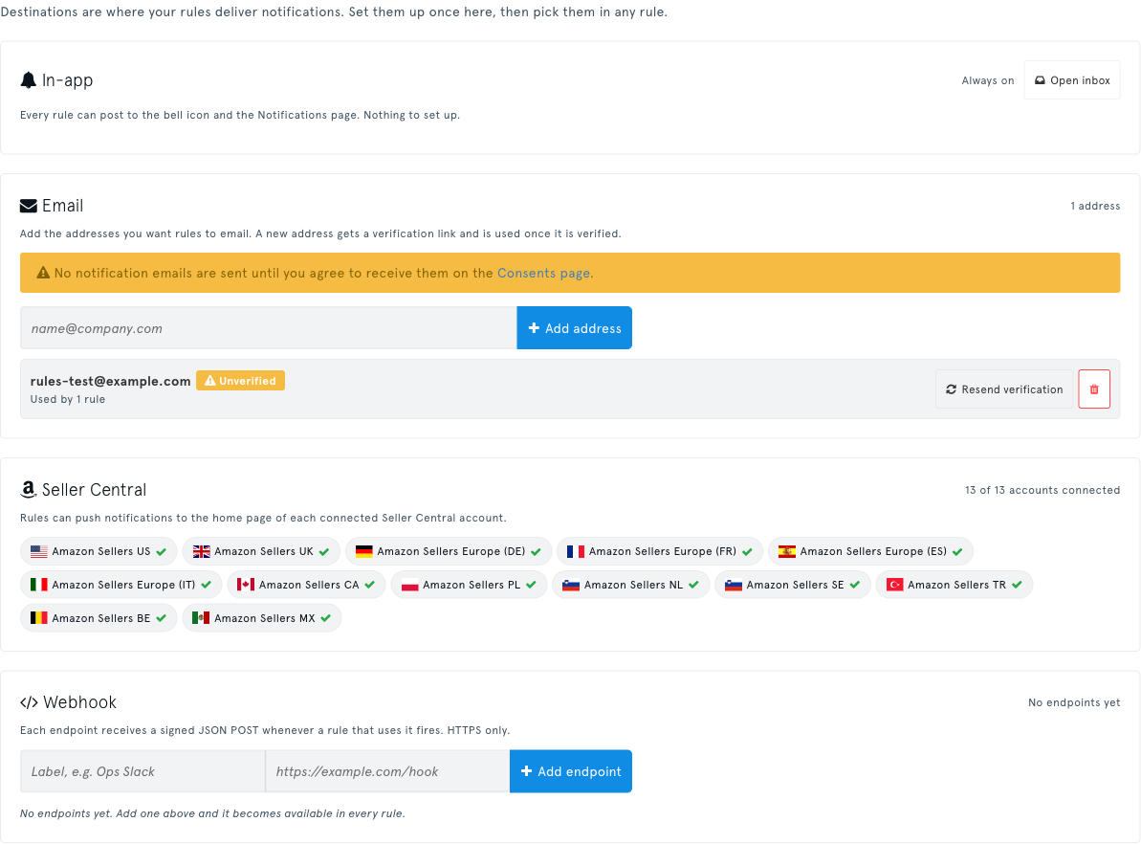Click the flag icon for Amazon Sellers SE
This screenshot has width=1141, height=844.
(734, 585)
